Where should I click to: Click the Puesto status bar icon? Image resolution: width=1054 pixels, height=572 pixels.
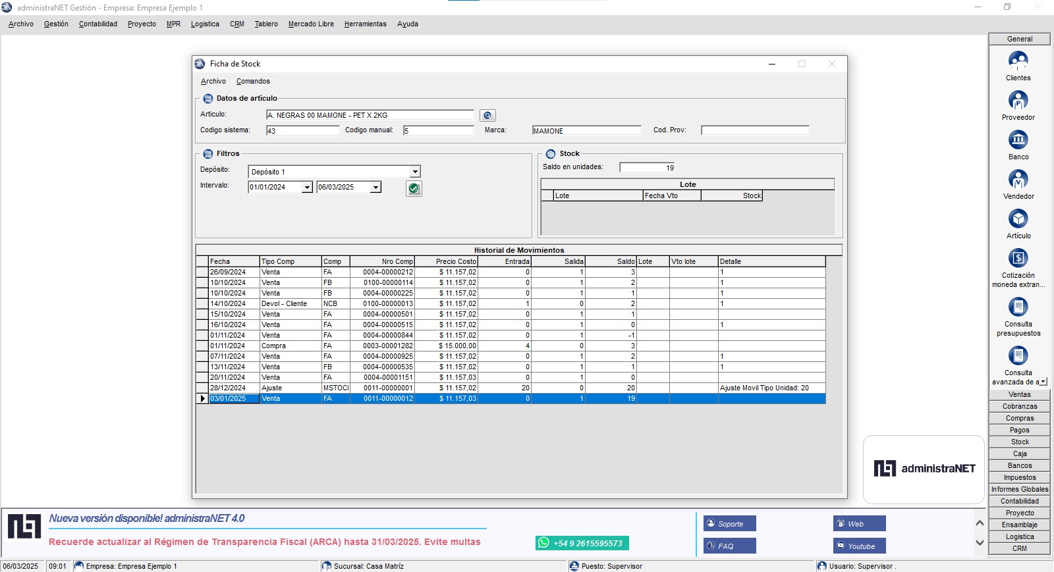pos(574,566)
